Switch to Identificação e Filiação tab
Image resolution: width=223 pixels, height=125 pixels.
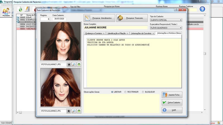coord(118,33)
